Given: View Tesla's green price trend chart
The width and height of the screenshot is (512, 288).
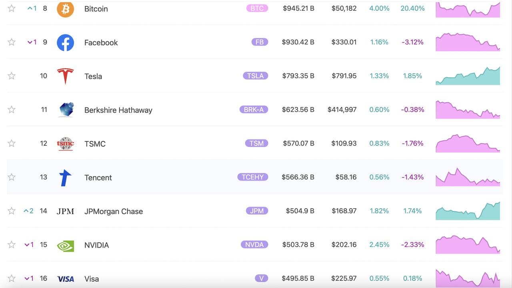Looking at the screenshot, I should pyautogui.click(x=468, y=76).
